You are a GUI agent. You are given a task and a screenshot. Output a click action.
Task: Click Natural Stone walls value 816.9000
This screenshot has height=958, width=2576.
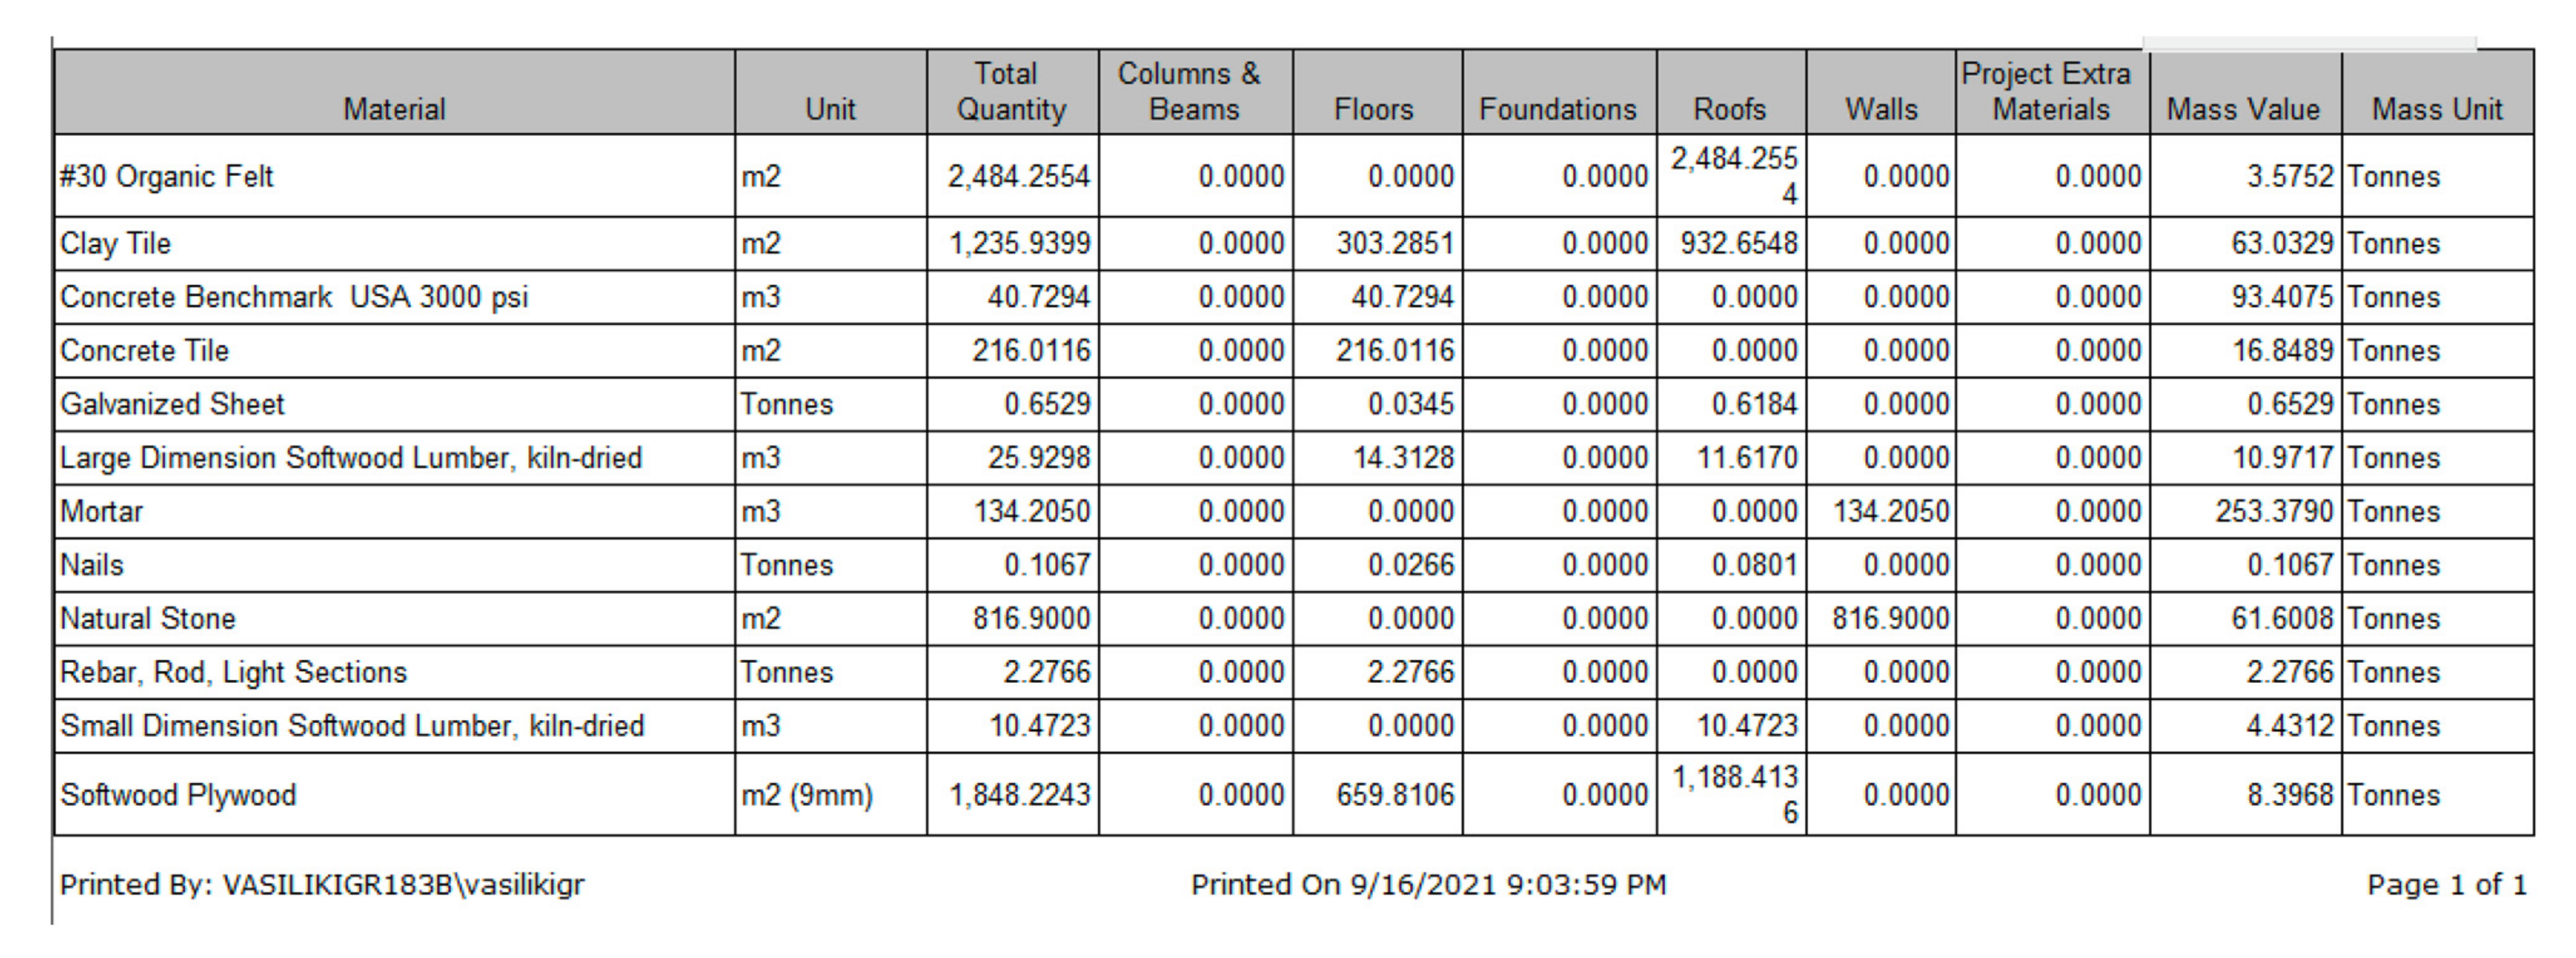coord(1890,618)
